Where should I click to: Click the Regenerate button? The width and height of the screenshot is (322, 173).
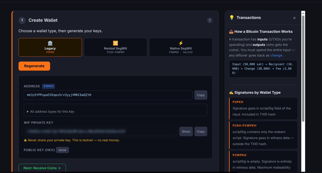pos(34,66)
